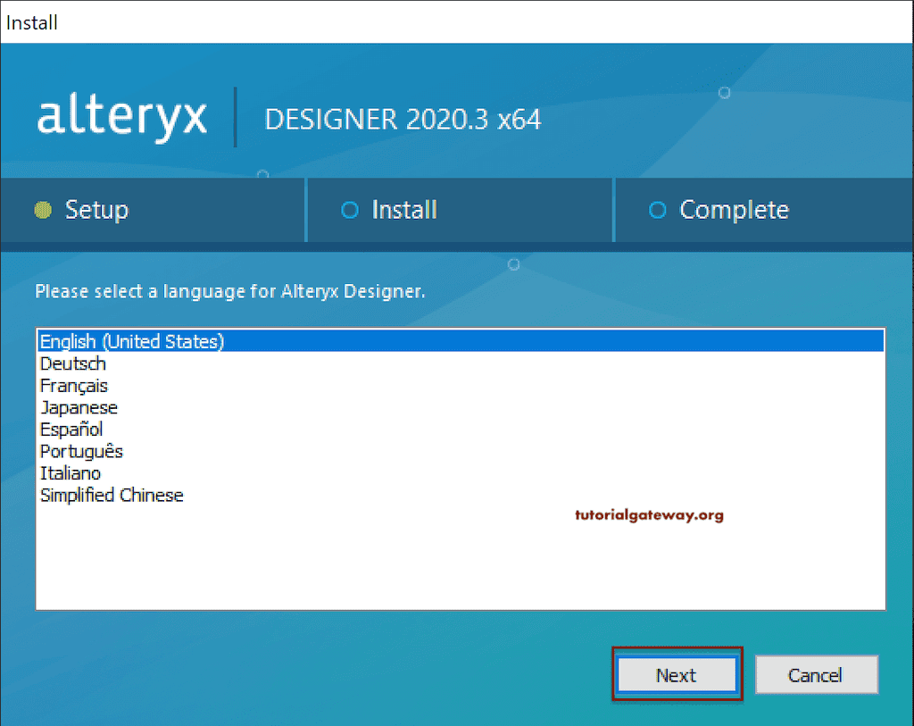Select Deutsch as the installer language

pyautogui.click(x=72, y=363)
